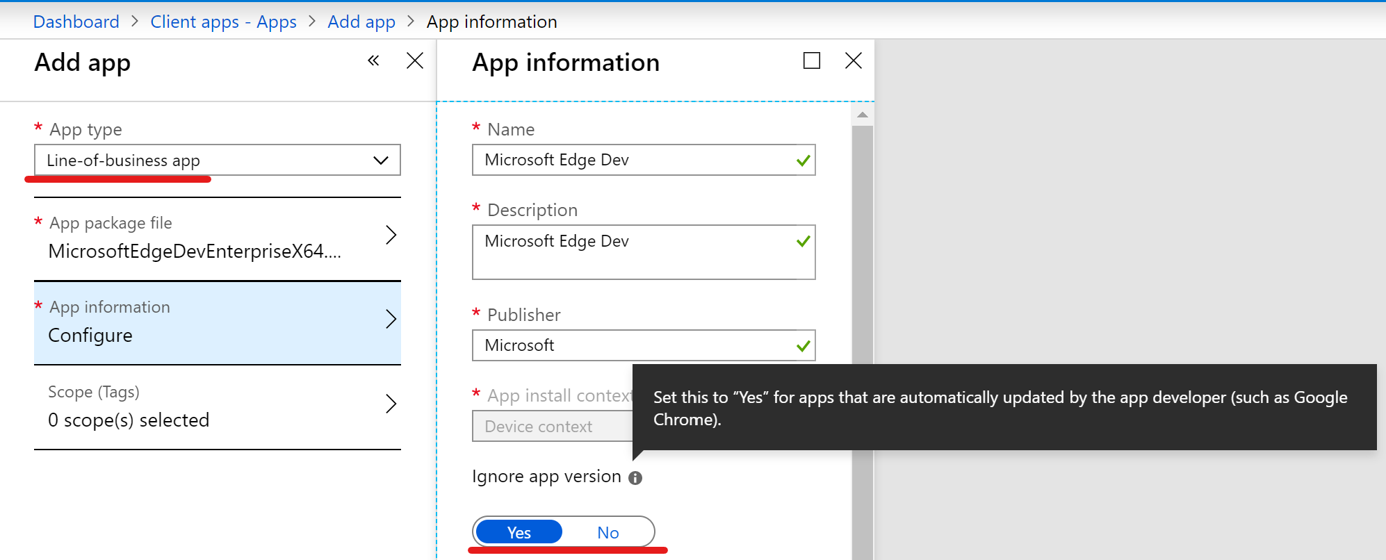Set Ignore app version to No
The width and height of the screenshot is (1386, 560).
608,532
